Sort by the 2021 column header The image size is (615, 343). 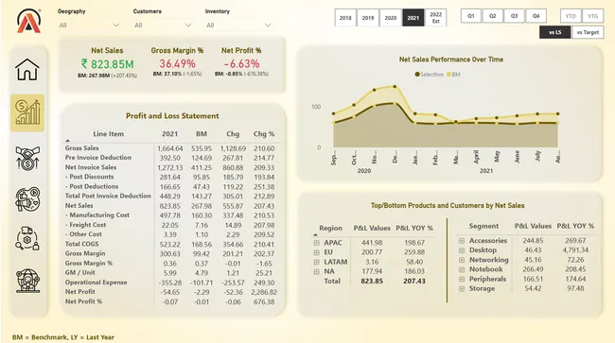[169, 134]
